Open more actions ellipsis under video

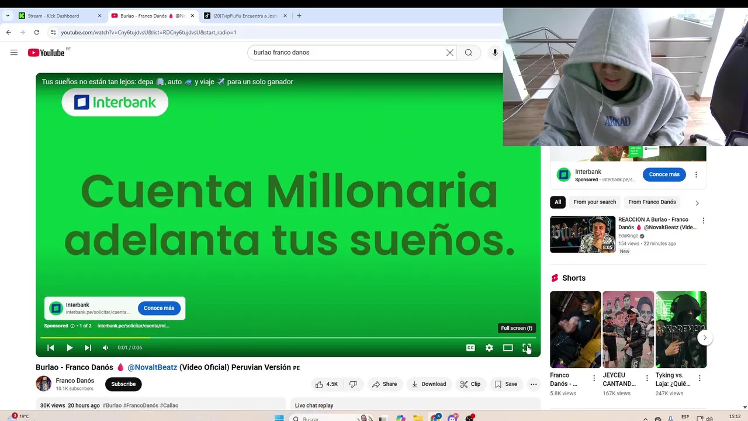(534, 384)
